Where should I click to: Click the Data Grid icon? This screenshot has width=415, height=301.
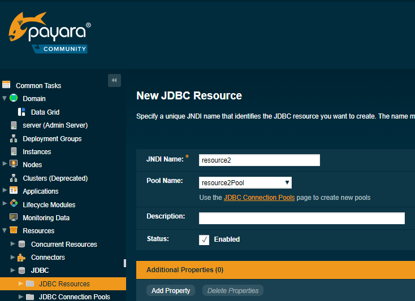point(22,112)
